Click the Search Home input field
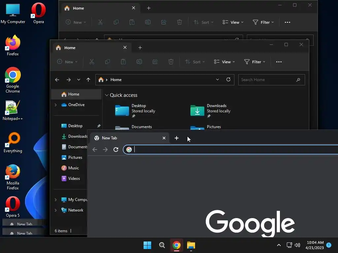Viewport: 338px width, 253px height. (x=272, y=80)
